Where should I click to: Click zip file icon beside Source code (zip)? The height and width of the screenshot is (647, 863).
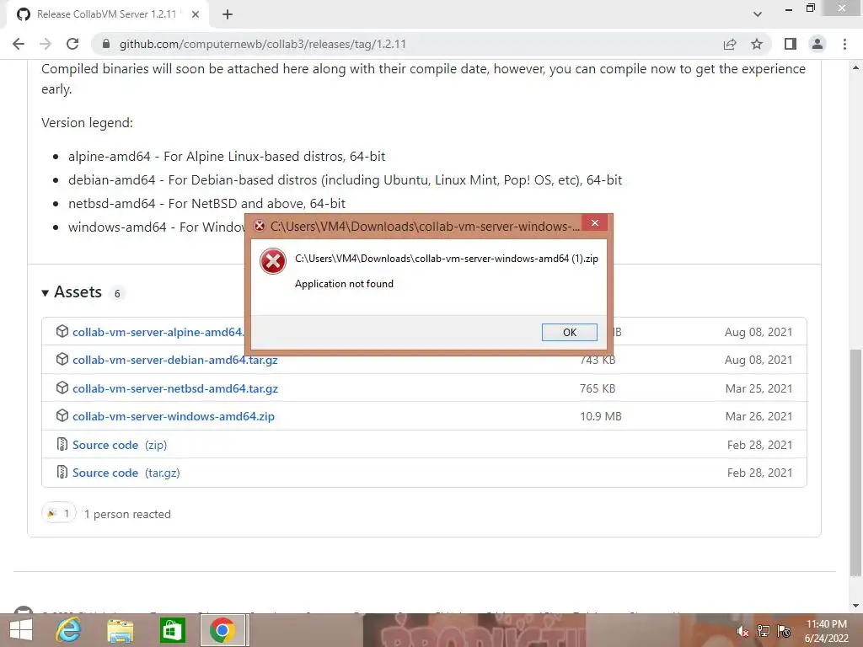tap(62, 444)
